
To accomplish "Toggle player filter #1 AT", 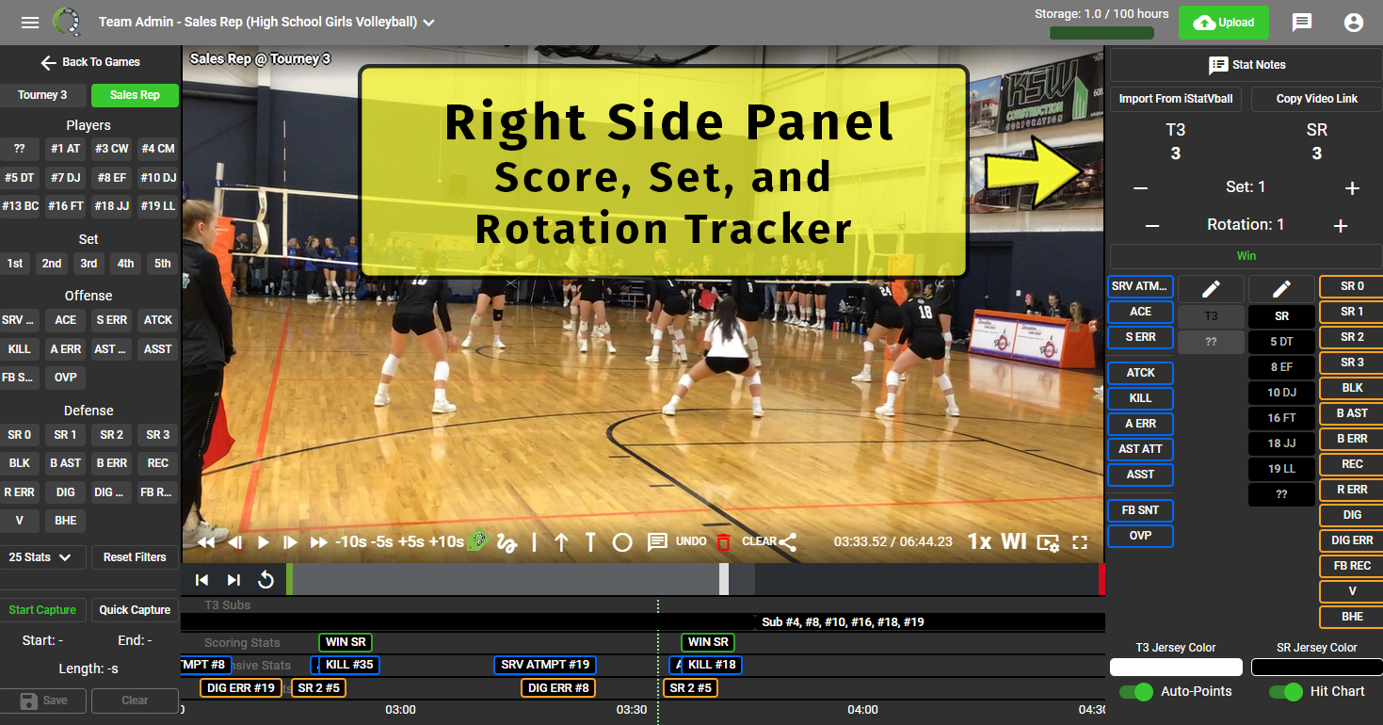I will (x=66, y=149).
